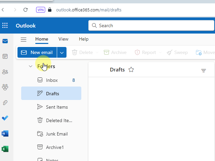The width and height of the screenshot is (215, 161).
Task: Expand the New email dropdown arrow
Action: tap(62, 52)
